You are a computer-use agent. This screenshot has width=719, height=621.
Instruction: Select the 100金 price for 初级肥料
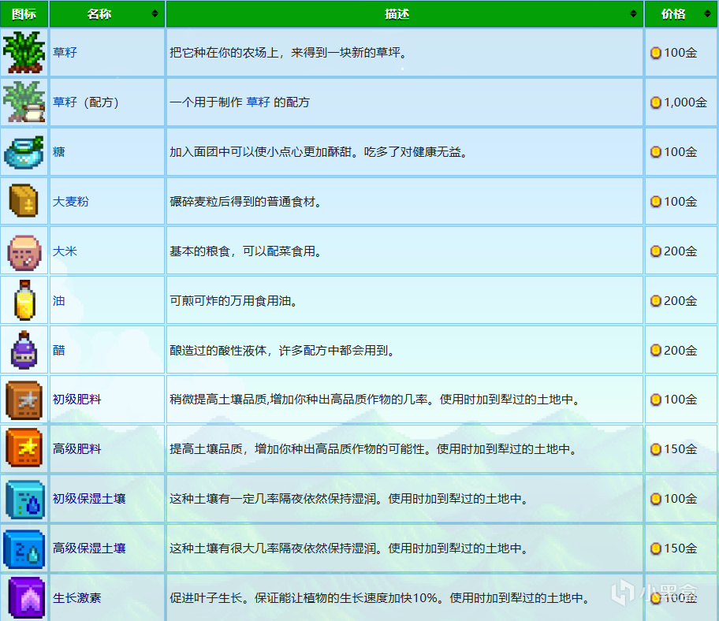680,400
